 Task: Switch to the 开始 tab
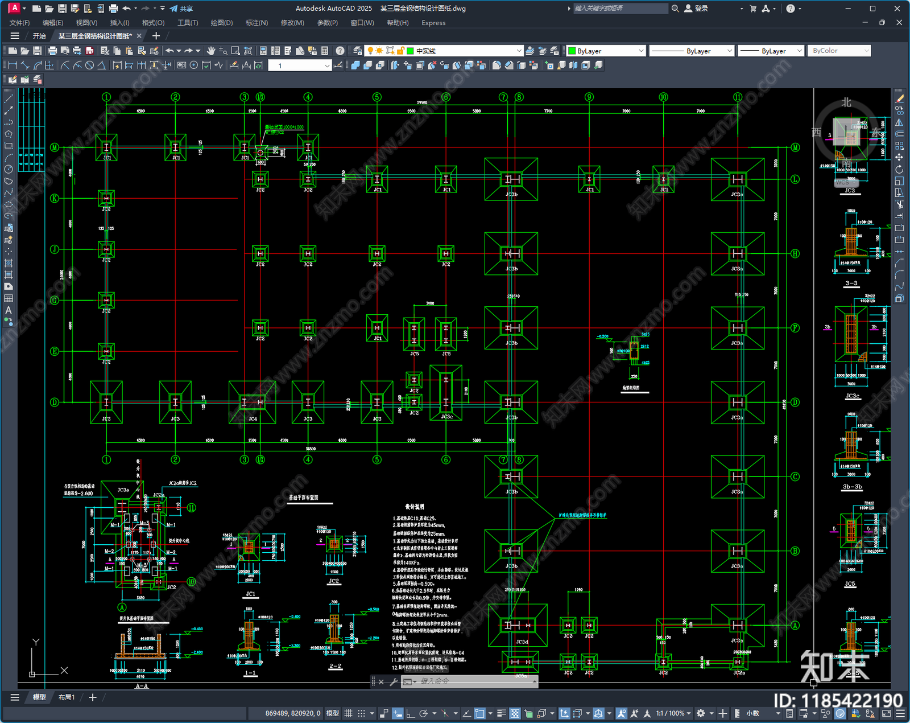coord(39,36)
